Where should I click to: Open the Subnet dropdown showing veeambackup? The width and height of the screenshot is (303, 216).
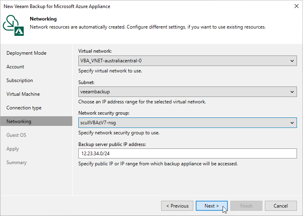click(x=187, y=92)
